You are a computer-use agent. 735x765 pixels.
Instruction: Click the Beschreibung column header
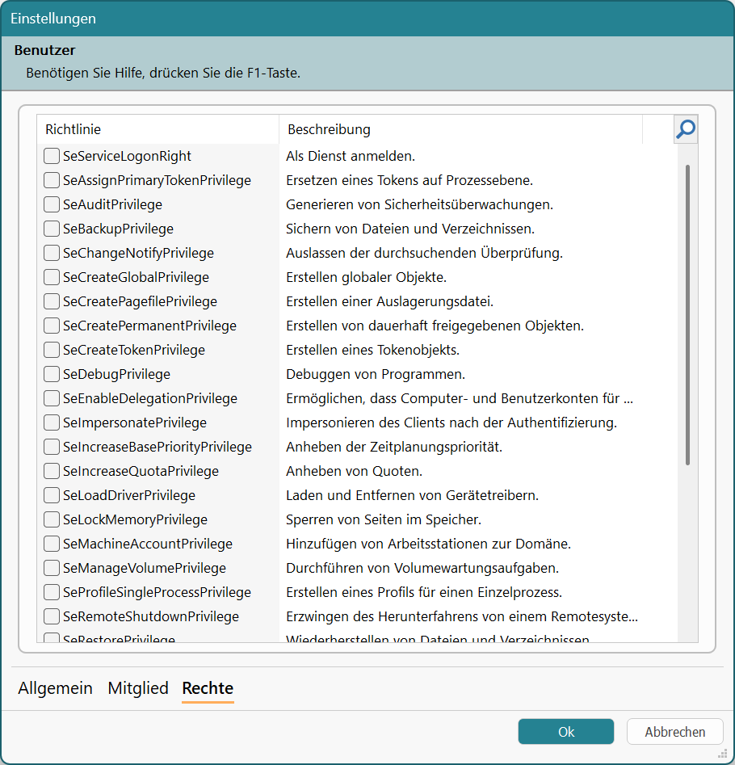pyautogui.click(x=460, y=129)
